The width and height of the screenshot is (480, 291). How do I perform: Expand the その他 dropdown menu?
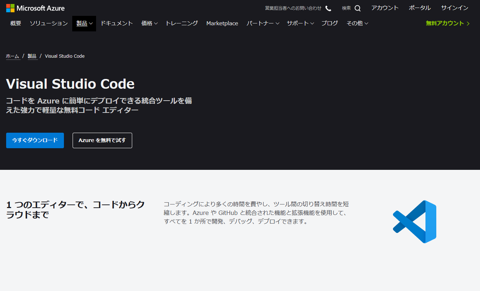357,23
